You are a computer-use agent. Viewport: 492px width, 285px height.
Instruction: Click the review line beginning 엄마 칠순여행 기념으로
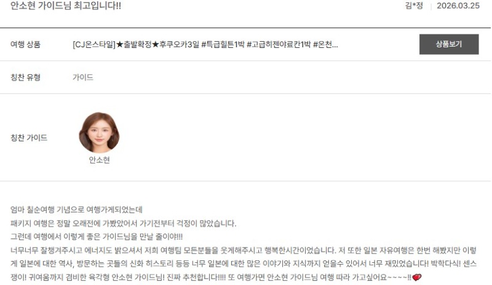click(76, 209)
